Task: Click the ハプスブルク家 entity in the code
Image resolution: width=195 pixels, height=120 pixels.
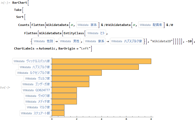Action: [x=127, y=41]
